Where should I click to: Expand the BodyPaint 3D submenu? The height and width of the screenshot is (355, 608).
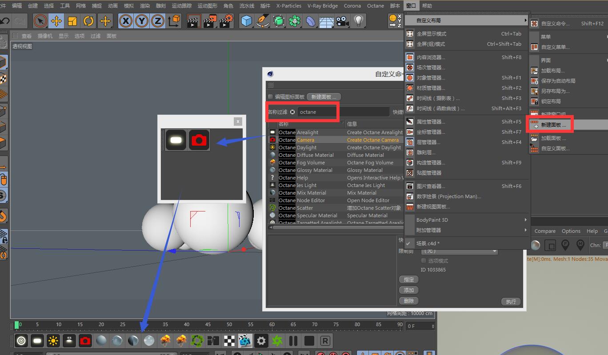[x=467, y=220]
